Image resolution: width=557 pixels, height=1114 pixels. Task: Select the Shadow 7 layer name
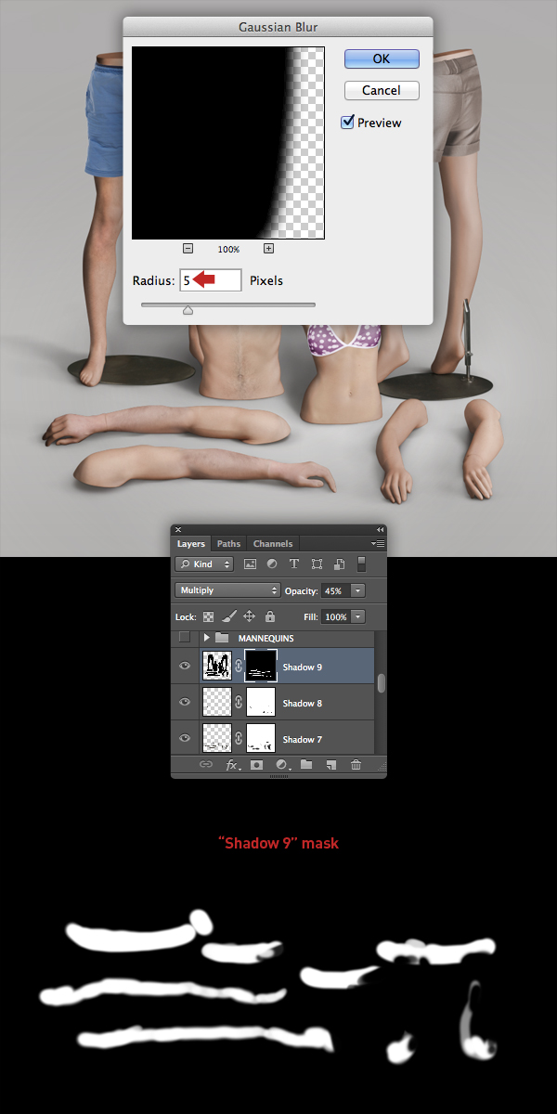pyautogui.click(x=303, y=739)
